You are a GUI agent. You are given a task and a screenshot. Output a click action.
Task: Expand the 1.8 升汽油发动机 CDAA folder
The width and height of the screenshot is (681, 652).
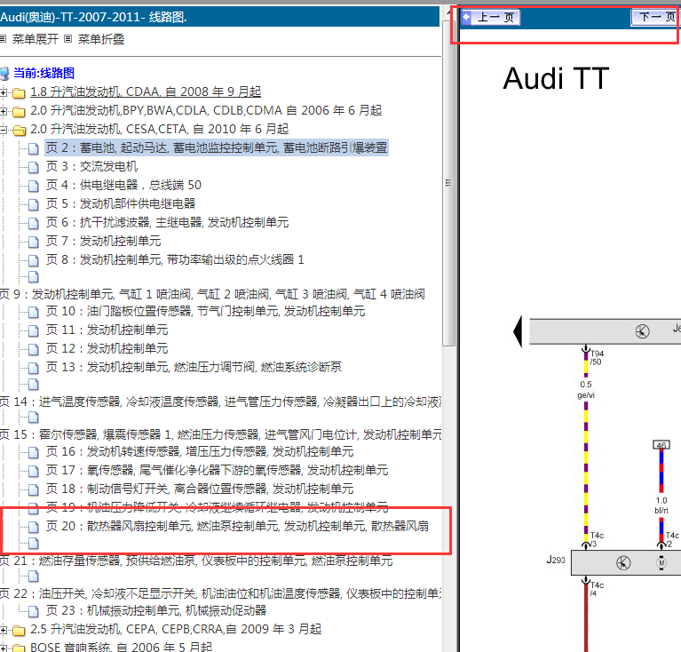[x=4, y=92]
